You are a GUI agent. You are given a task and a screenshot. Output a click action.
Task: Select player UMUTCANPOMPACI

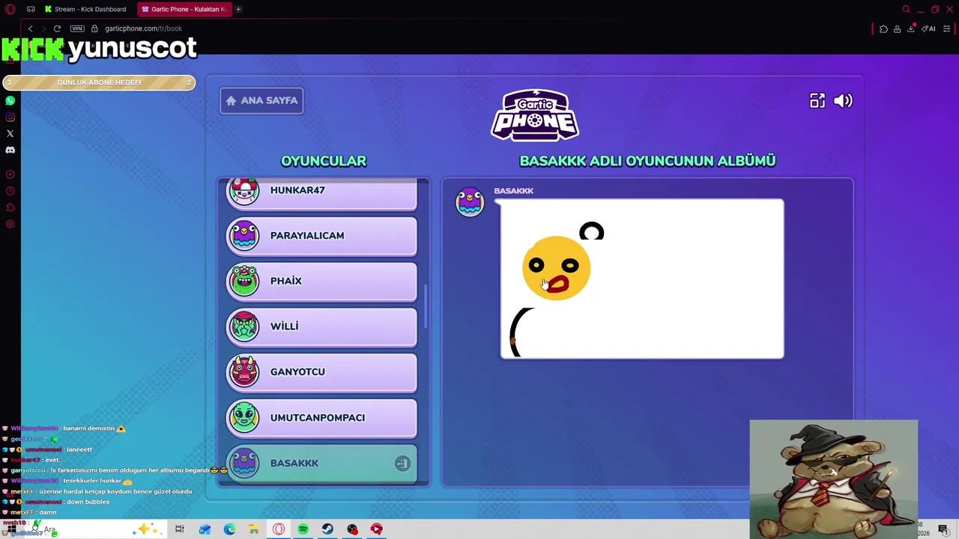pos(321,418)
